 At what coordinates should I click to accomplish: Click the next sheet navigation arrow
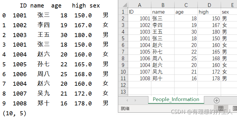tap(135, 100)
